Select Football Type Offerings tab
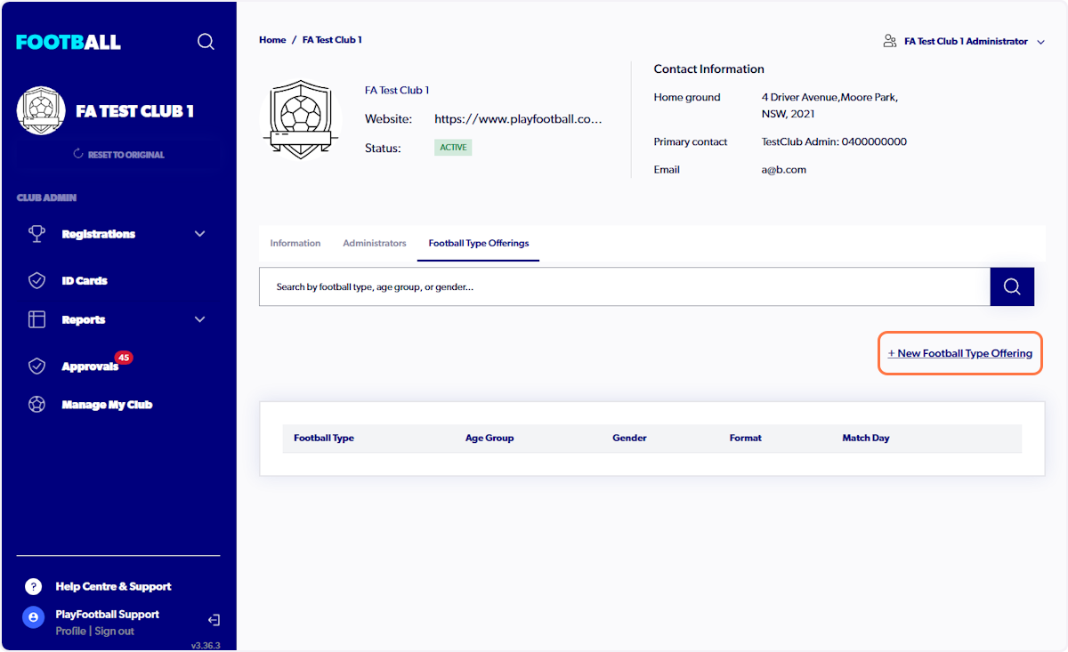The height and width of the screenshot is (652, 1068). [479, 243]
